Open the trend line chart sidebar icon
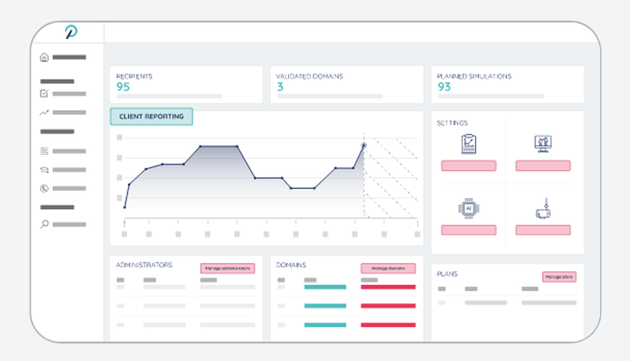 (44, 113)
